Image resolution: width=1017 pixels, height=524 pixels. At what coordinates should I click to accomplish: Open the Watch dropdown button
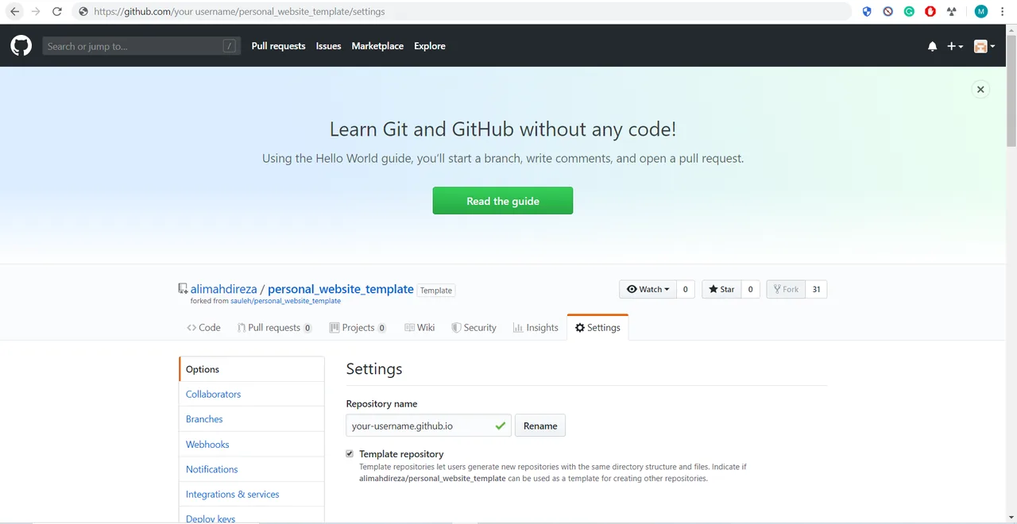pyautogui.click(x=648, y=289)
